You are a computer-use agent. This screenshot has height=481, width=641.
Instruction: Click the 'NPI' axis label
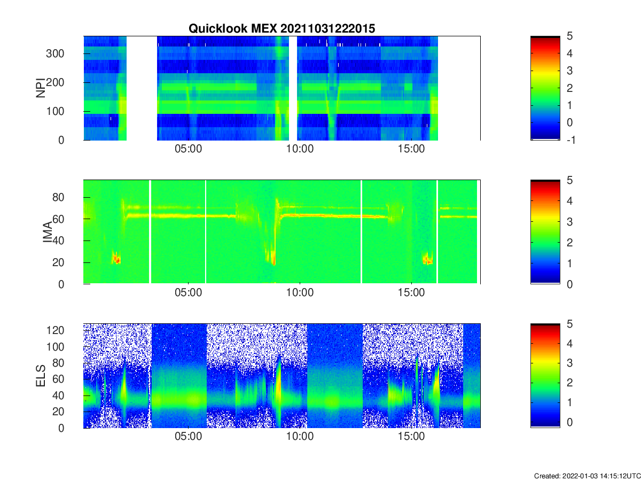[41, 88]
